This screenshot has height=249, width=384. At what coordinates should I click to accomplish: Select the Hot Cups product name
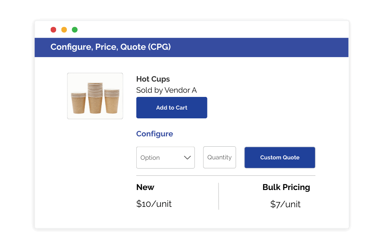click(x=153, y=79)
